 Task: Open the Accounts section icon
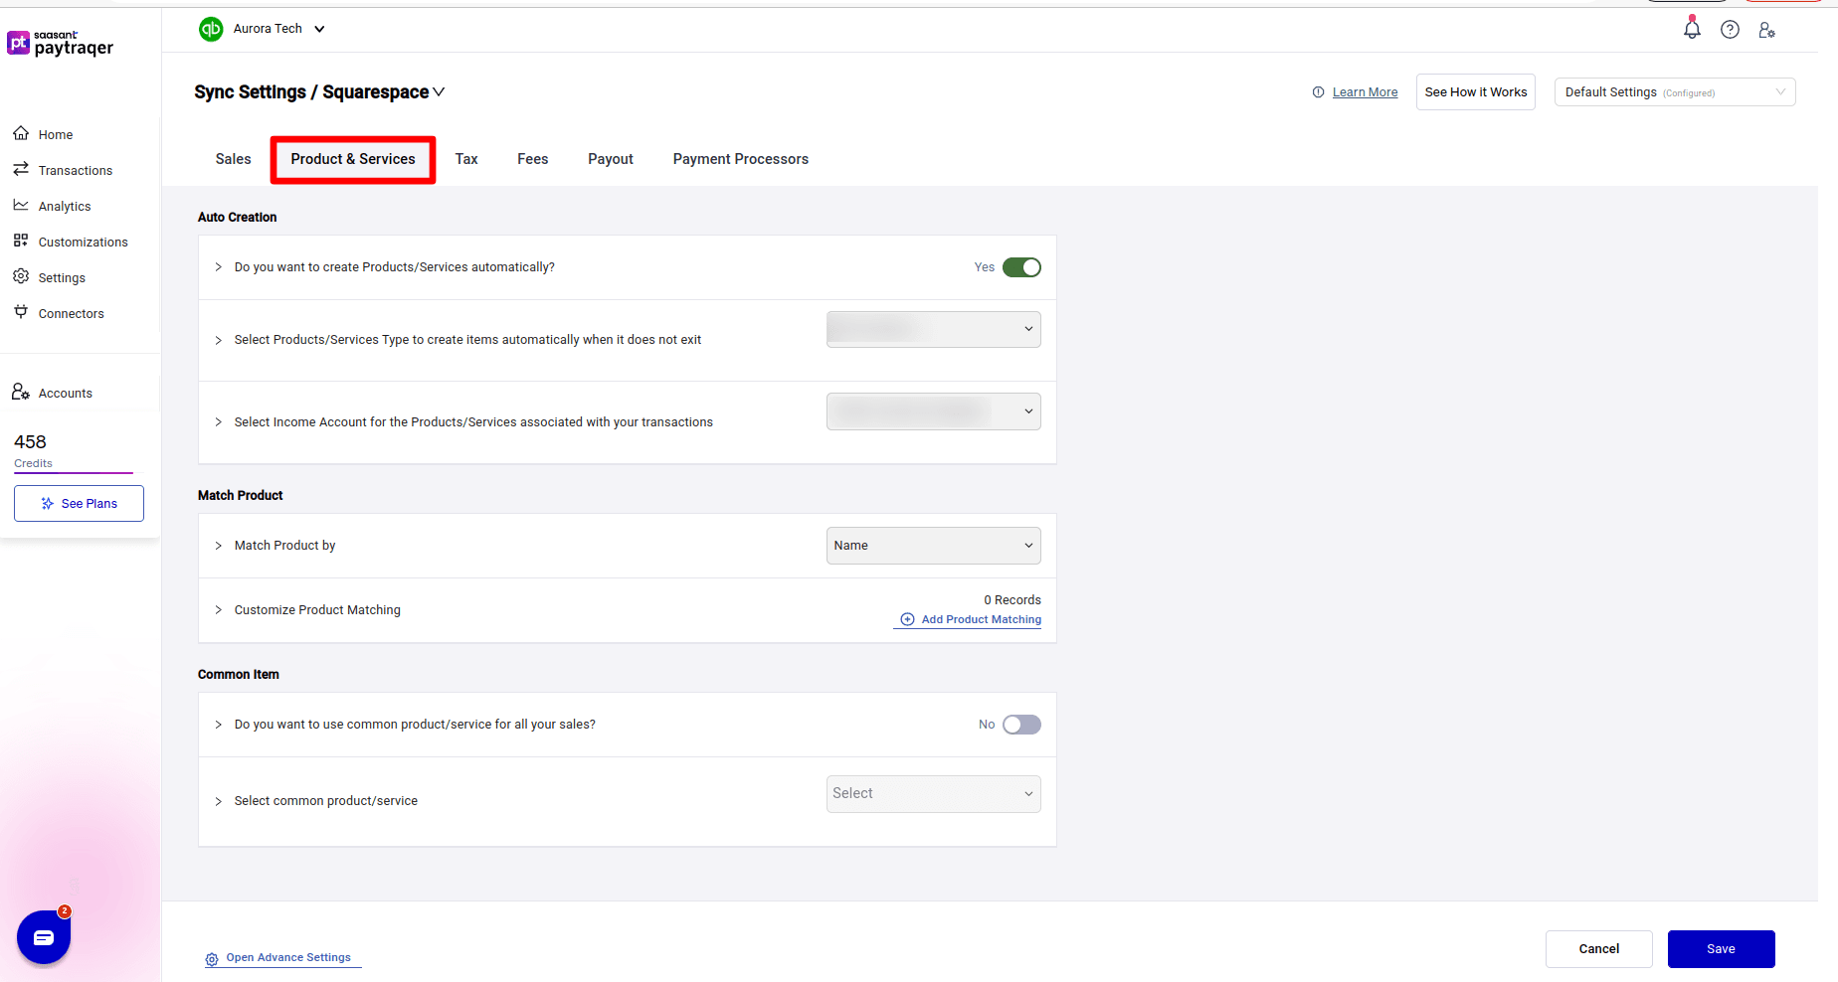coord(20,392)
